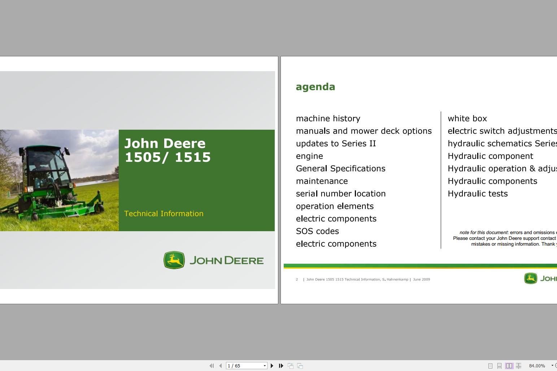Click the 84.00% zoom value

[x=537, y=366]
